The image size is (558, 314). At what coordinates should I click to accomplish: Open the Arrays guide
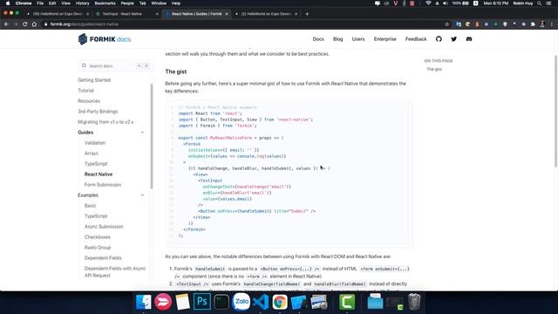92,154
